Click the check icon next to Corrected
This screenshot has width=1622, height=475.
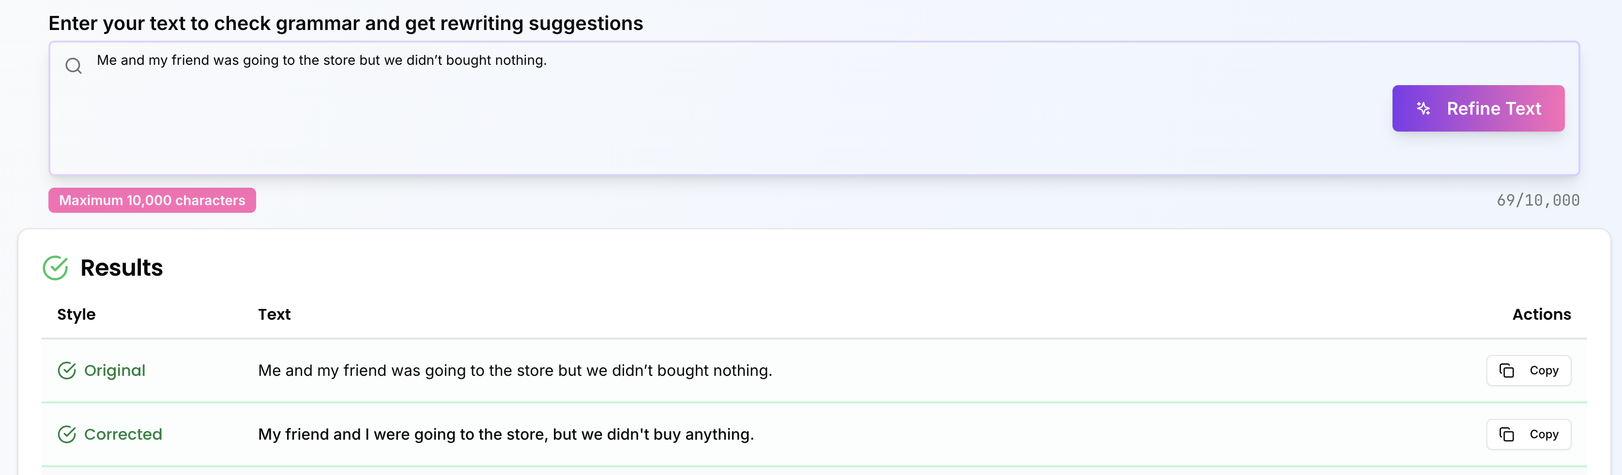[x=67, y=434]
